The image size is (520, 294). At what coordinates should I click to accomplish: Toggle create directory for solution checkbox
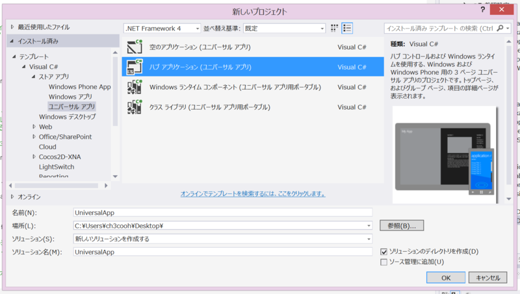click(x=383, y=252)
